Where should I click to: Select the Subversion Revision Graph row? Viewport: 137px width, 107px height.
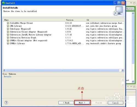pos(64,38)
